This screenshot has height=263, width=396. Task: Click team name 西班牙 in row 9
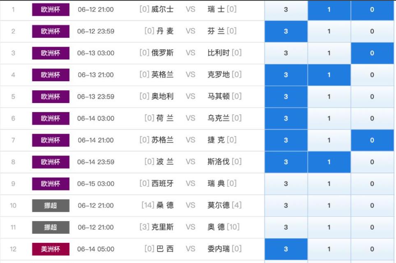tap(162, 184)
